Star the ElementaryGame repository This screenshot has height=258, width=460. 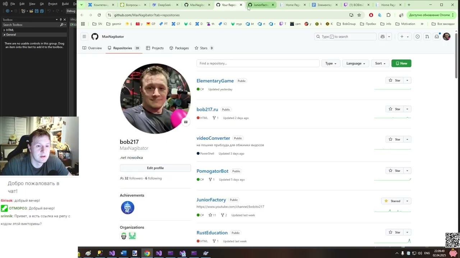[394, 80]
